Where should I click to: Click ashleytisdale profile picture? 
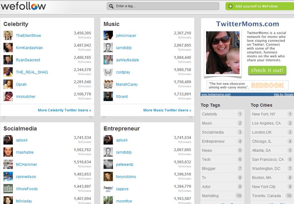pyautogui.click(x=108, y=60)
